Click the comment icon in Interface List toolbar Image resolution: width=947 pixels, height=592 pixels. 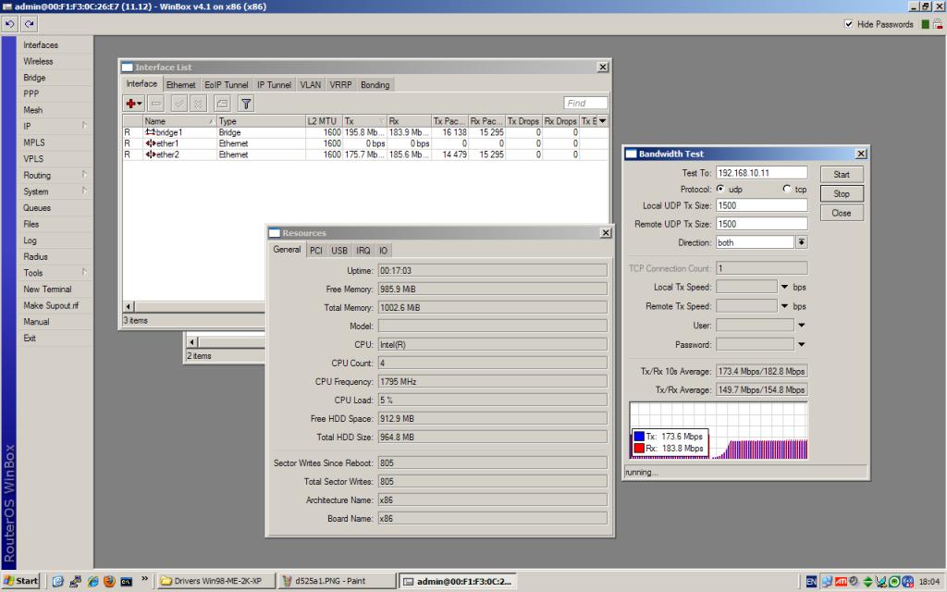tap(222, 104)
